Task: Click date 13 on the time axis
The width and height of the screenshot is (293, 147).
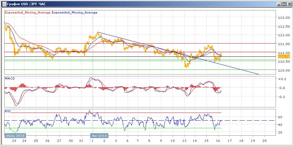Action: (184, 141)
